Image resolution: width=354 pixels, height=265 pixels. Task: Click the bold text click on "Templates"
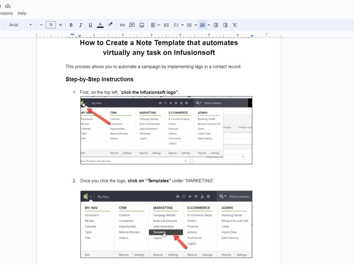[x=149, y=181]
